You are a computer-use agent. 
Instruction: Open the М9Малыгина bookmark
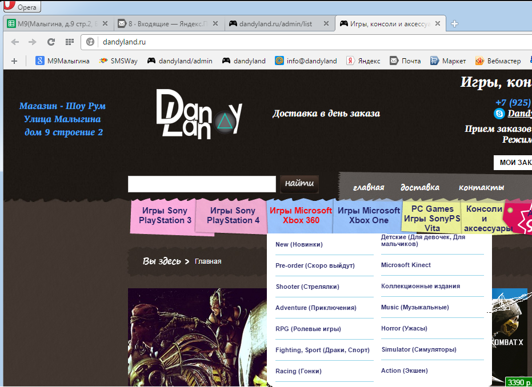[x=63, y=61]
